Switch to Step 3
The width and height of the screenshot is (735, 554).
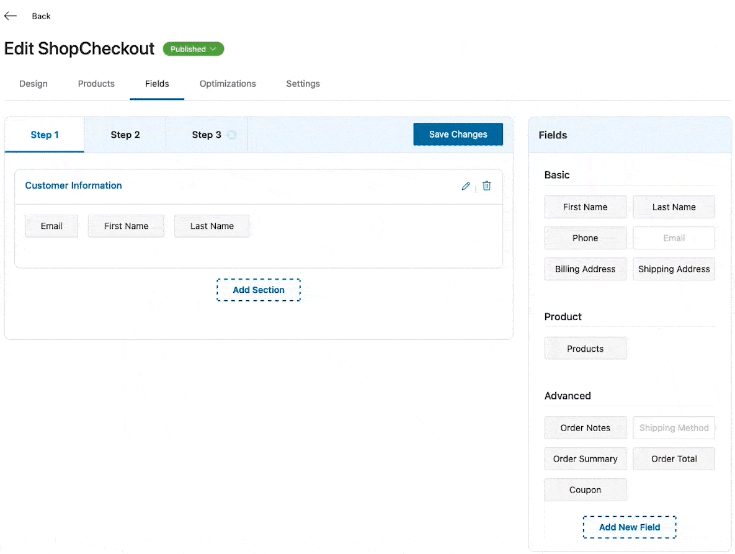(x=207, y=135)
